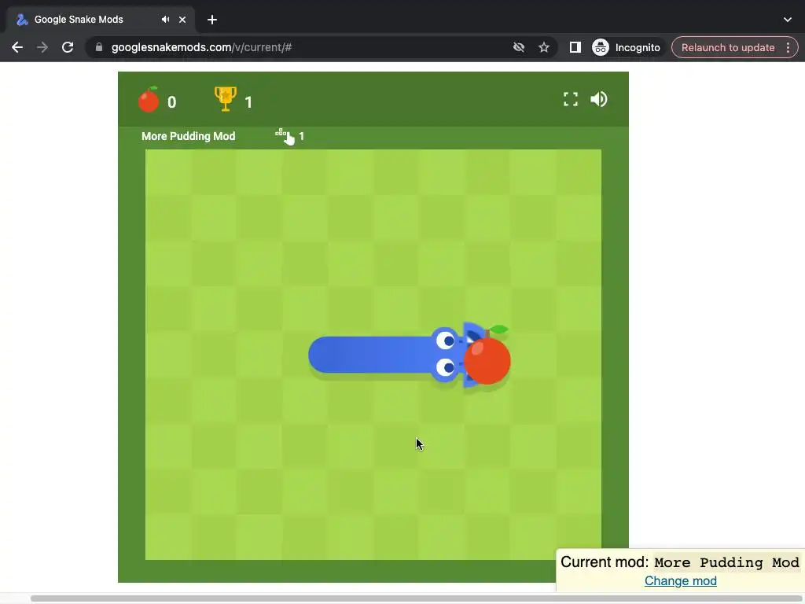Click the block-hand counter icon beside More Pudding Mod

coord(285,137)
